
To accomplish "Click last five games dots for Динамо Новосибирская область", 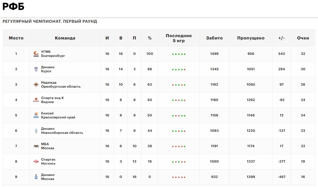I will click(179, 131).
